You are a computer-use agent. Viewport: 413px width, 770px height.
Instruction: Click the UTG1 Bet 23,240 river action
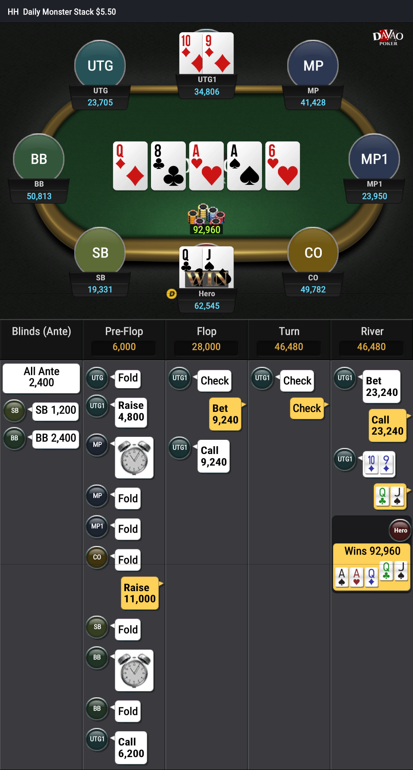(382, 387)
